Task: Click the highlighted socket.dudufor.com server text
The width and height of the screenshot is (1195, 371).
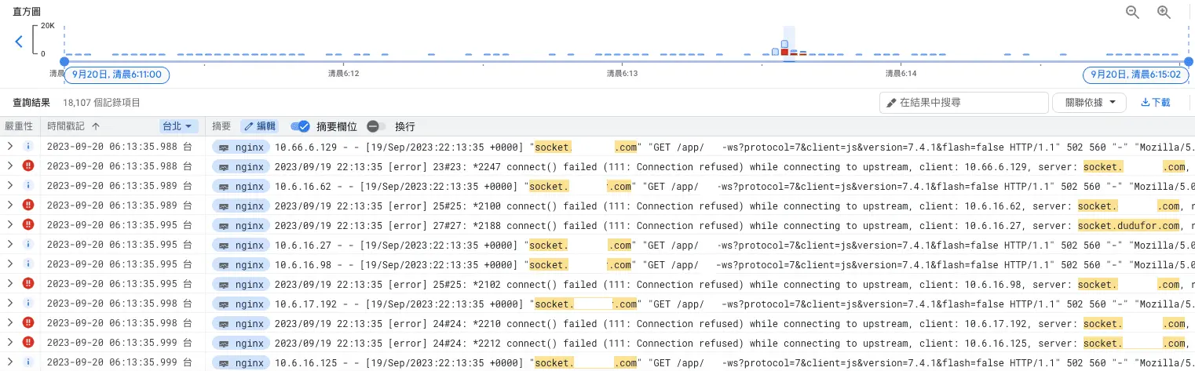Action: (x=1129, y=225)
